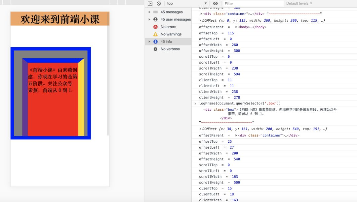
Task: Select the user messages person icon
Action: 155,19
